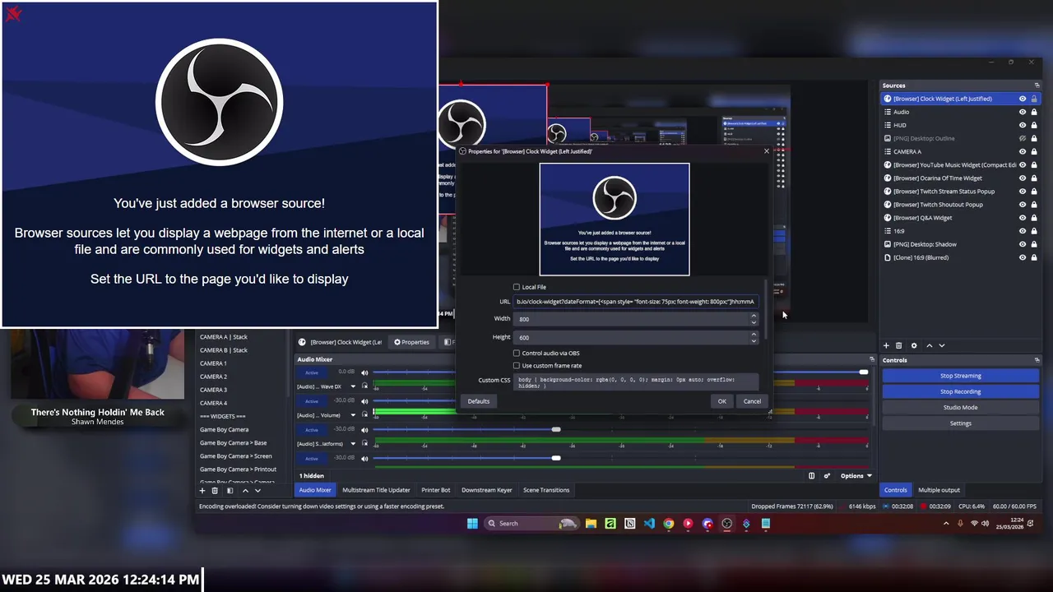This screenshot has width=1053, height=592.
Task: Switch to Printer Bot tab
Action: (x=436, y=490)
